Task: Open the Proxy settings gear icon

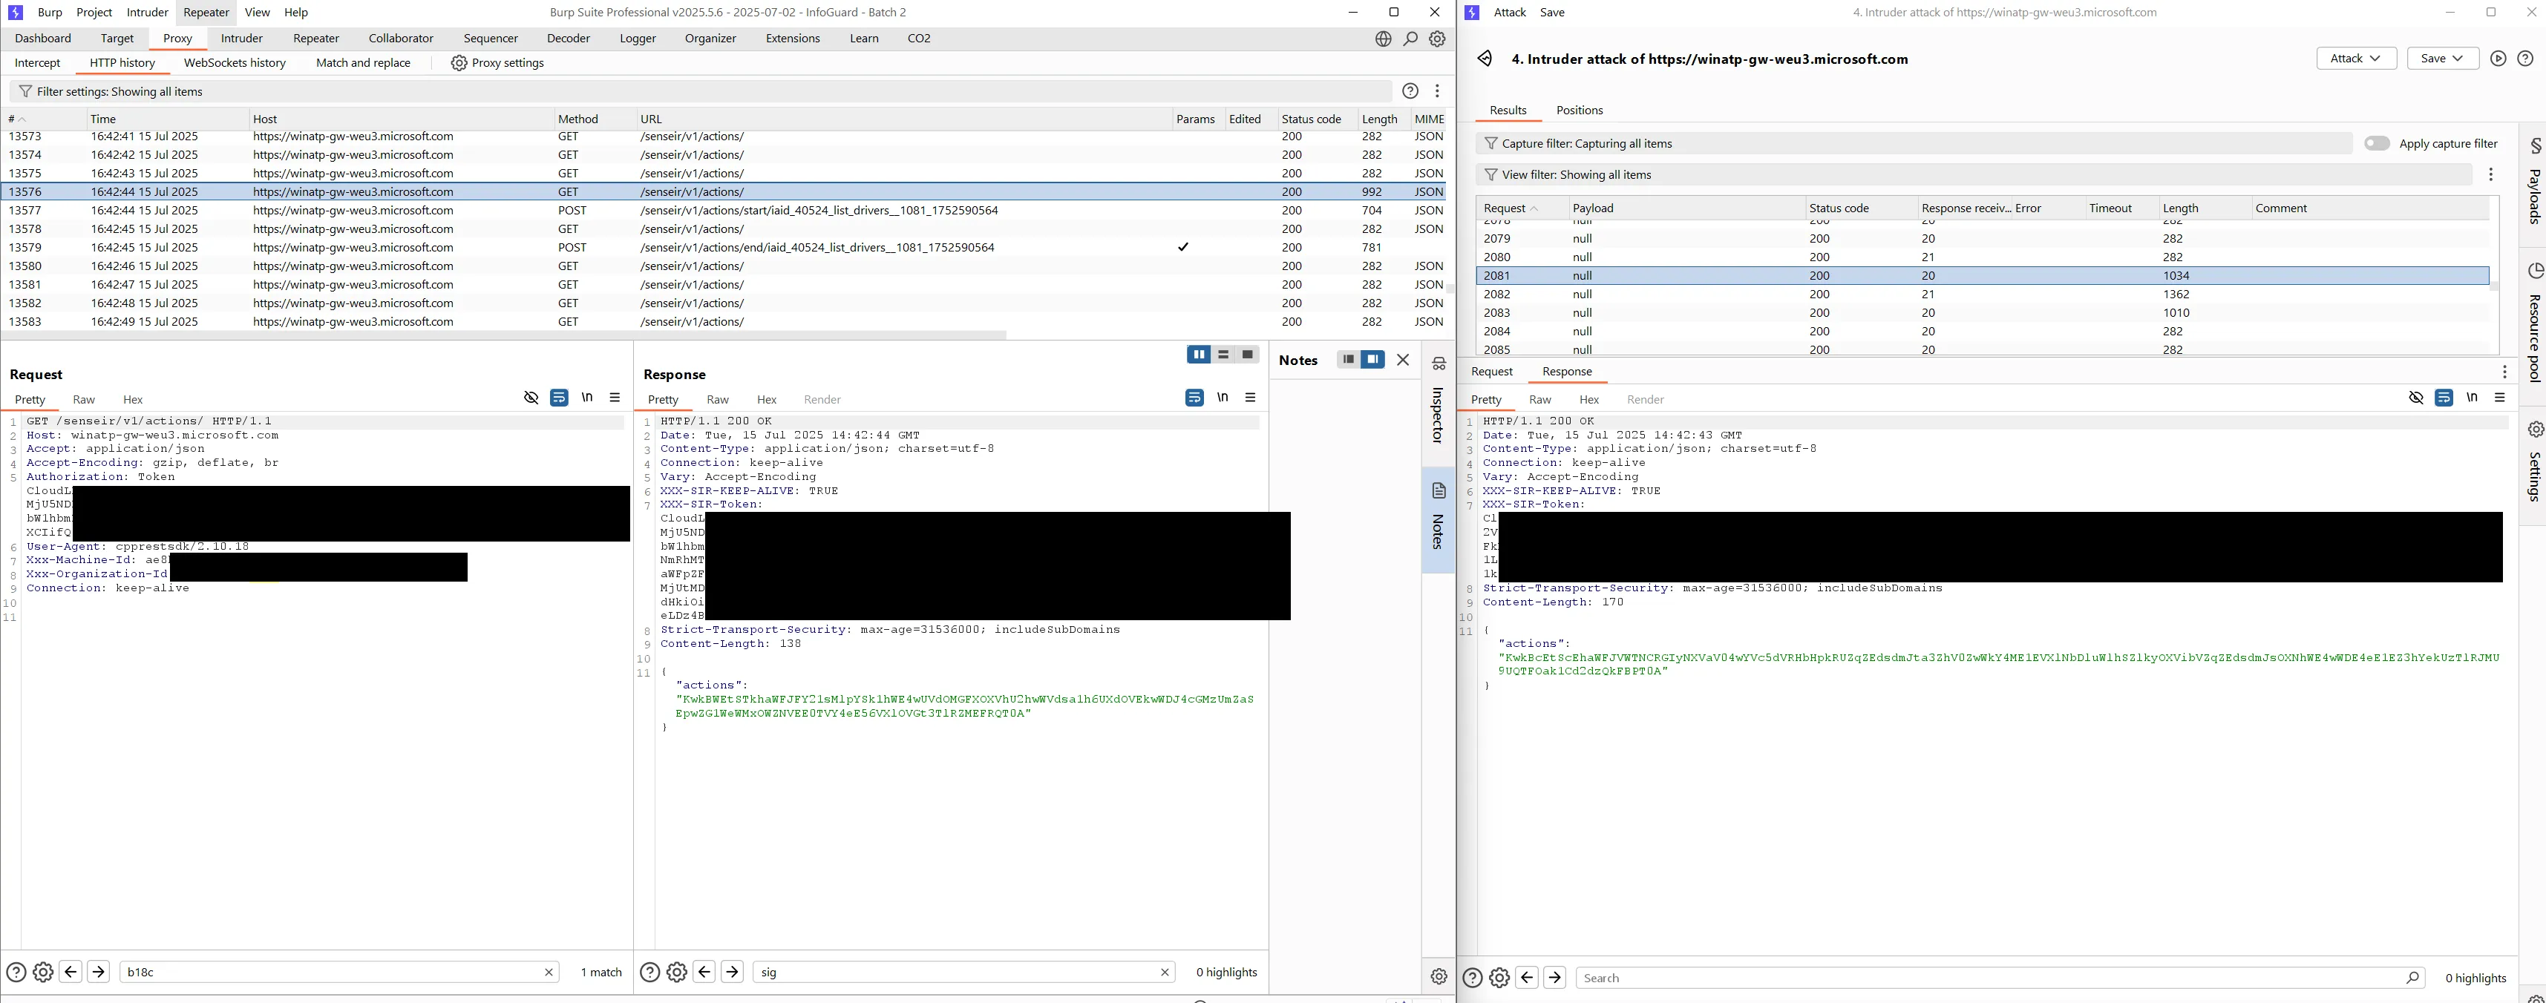Action: pyautogui.click(x=459, y=62)
